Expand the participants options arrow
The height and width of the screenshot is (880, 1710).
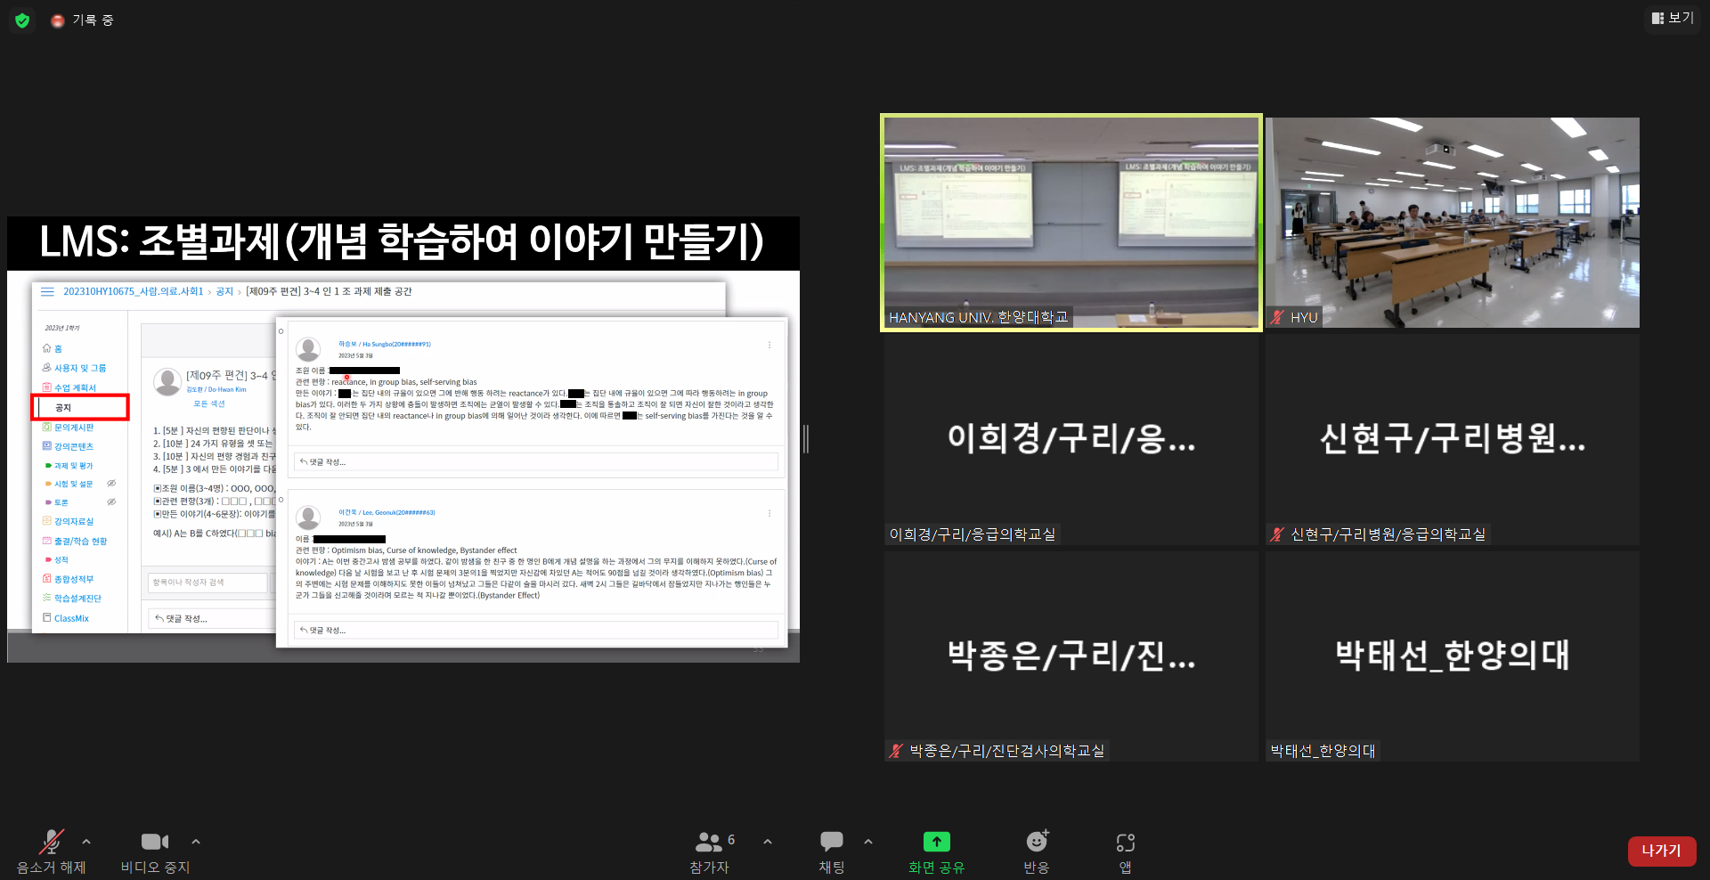click(768, 841)
